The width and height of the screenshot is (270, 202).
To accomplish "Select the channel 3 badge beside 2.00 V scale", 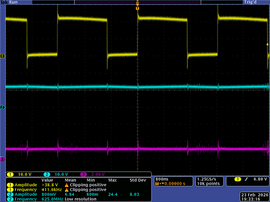I will pyautogui.click(x=84, y=175).
